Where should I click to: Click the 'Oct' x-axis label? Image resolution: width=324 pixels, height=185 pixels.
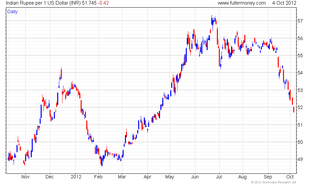click(290, 177)
